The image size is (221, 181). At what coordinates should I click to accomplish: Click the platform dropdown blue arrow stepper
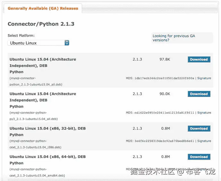(67, 43)
